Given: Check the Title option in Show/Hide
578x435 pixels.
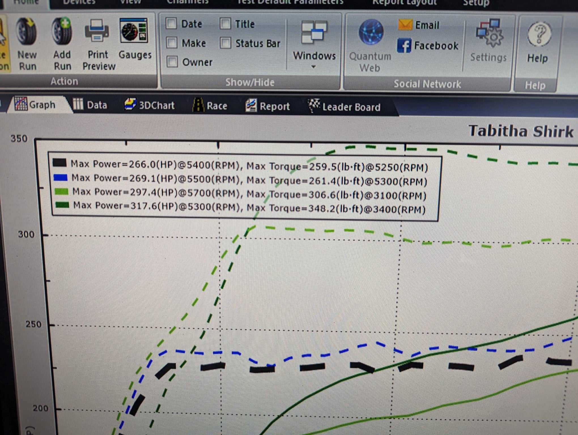Looking at the screenshot, I should (x=226, y=24).
